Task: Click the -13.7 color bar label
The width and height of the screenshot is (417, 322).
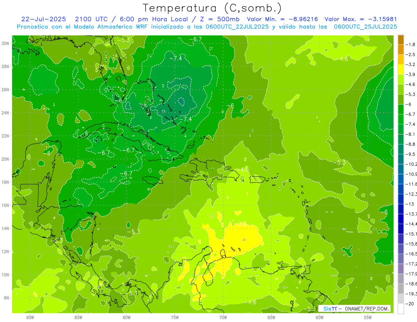Action: [411, 214]
